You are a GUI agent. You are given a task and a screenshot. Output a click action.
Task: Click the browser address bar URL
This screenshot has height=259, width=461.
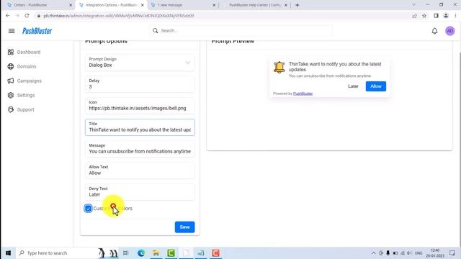pyautogui.click(x=119, y=16)
